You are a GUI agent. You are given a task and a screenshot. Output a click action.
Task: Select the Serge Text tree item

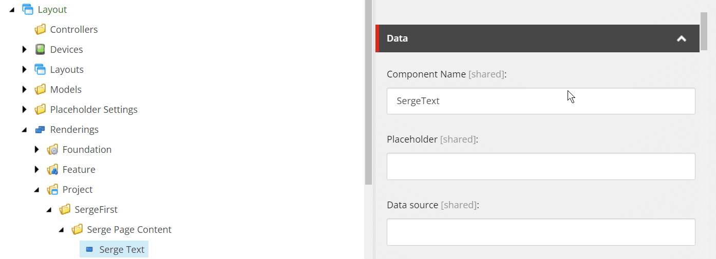[114, 249]
